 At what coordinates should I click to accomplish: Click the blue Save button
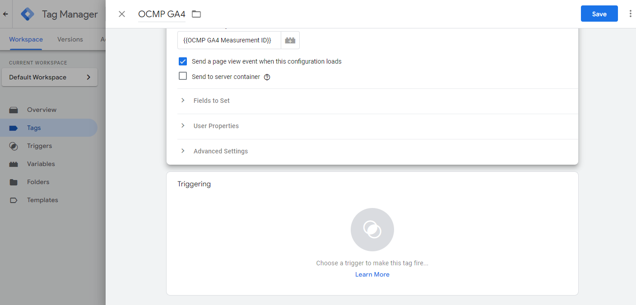(599, 14)
